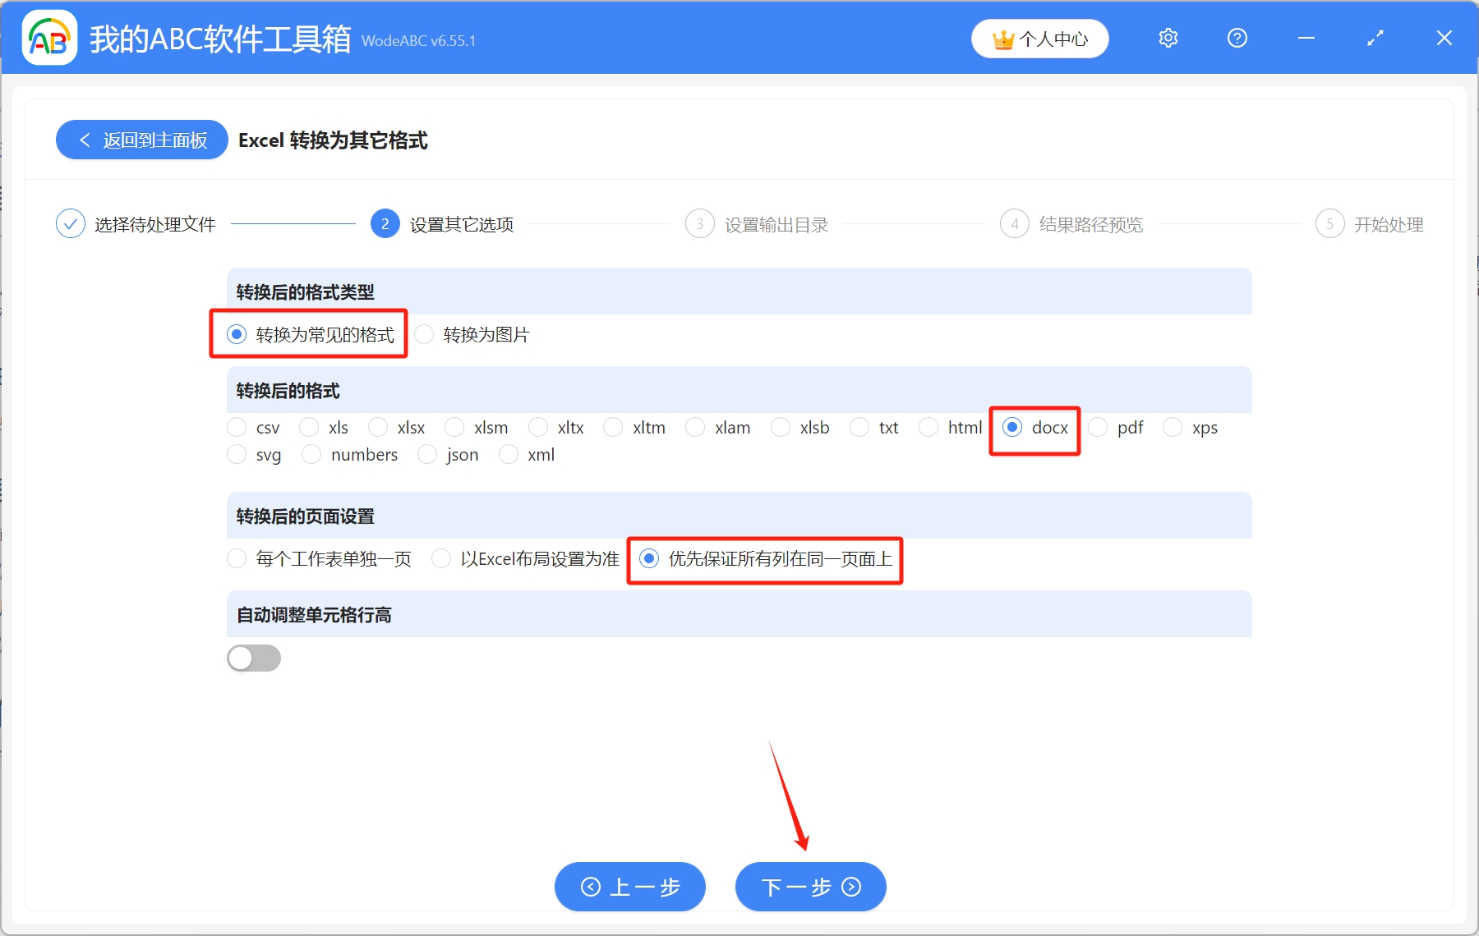Select the svg output format
Image resolution: width=1479 pixels, height=936 pixels.
pos(237,454)
